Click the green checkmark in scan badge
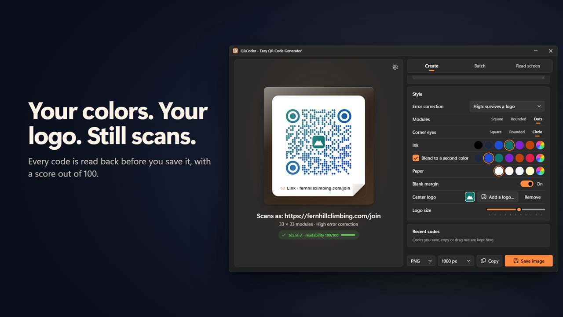 click(x=284, y=235)
